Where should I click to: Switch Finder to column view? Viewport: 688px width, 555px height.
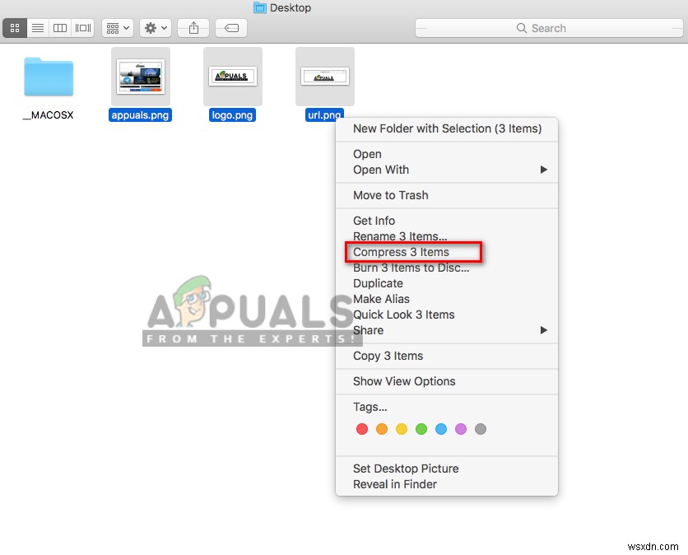pos(59,28)
